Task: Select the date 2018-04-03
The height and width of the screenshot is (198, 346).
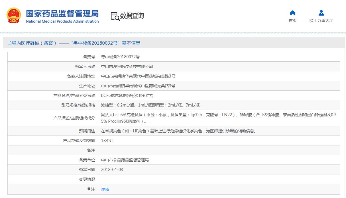Action: (x=112, y=170)
